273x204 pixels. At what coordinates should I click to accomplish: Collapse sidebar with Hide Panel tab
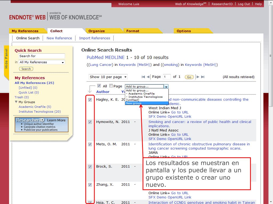[x=6, y=59]
